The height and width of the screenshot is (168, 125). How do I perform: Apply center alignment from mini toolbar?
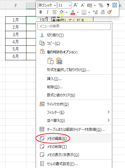click(x=55, y=12)
